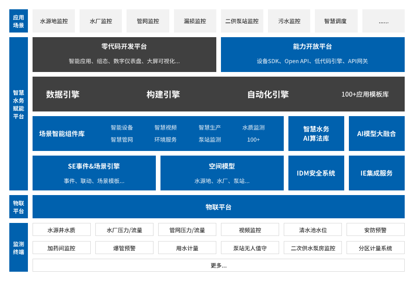Click the 100+应用模板库 text
This screenshot has height=281, width=414.
365,94
